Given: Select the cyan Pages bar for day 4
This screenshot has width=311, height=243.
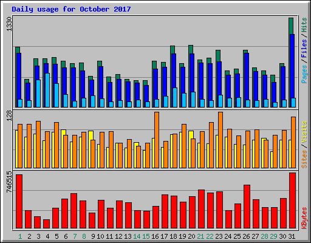Looking at the screenshot, I should (47, 90).
